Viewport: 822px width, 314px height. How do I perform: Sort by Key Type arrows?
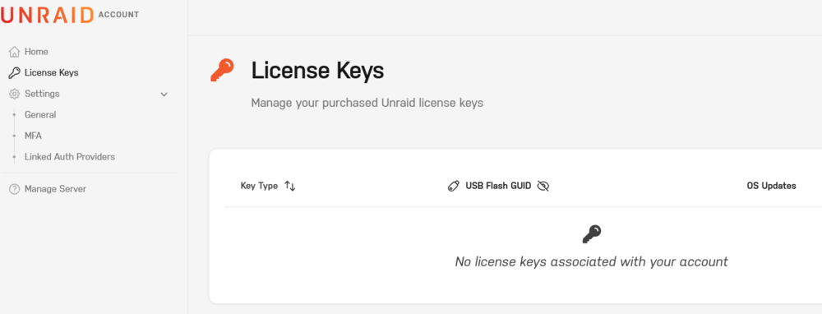point(290,186)
